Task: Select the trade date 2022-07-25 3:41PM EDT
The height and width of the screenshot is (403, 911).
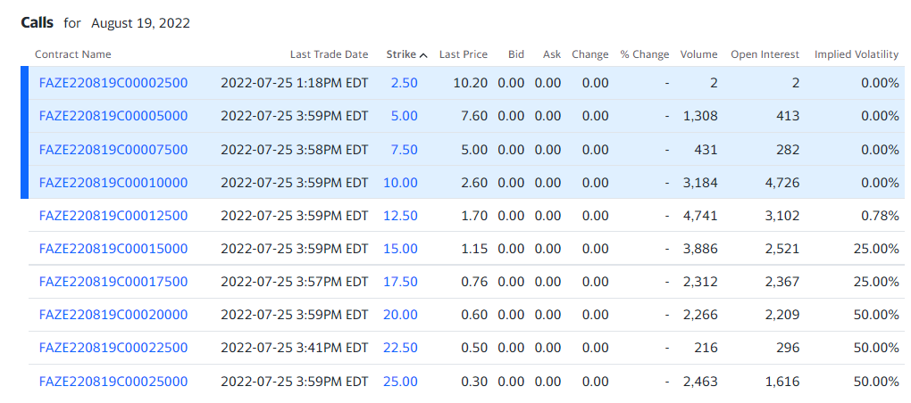Action: click(x=295, y=348)
